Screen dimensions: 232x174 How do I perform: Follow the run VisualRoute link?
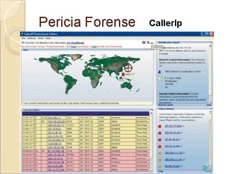tap(75, 43)
